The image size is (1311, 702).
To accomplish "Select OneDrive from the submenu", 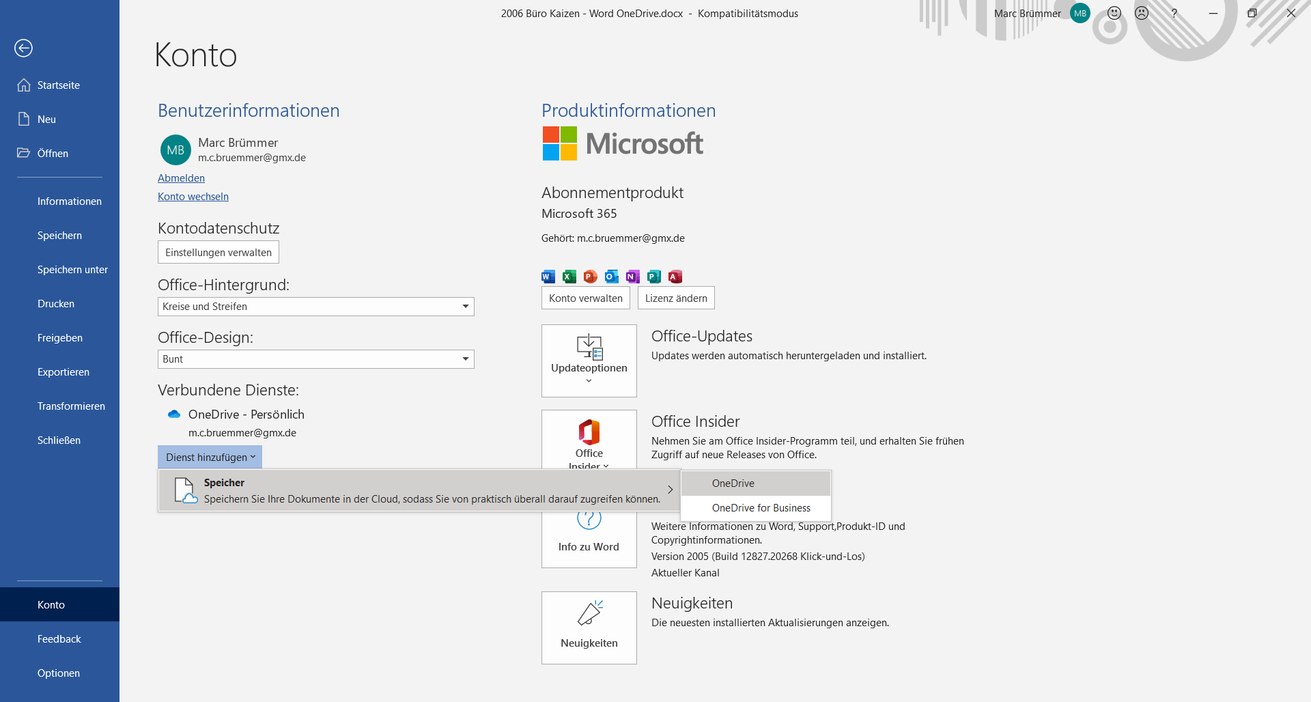I will point(756,483).
